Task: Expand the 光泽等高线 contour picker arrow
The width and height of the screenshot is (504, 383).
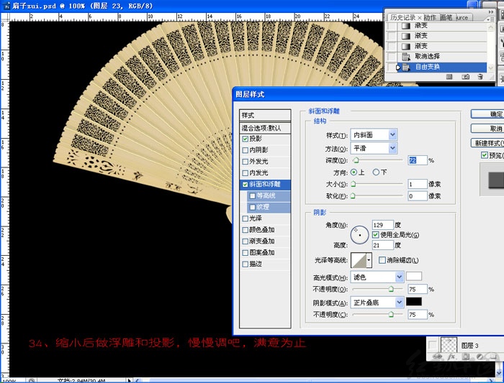Action: 369,260
